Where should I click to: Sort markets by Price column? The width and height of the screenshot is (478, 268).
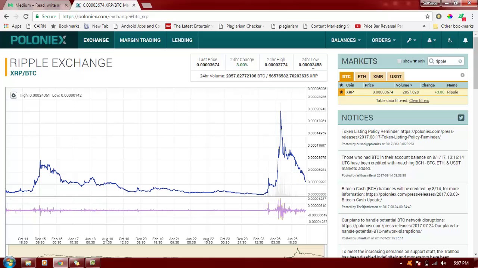(x=369, y=85)
